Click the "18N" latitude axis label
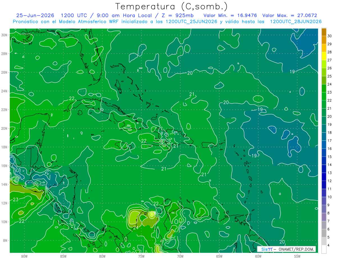This screenshot has height=260, width=337. [4, 147]
